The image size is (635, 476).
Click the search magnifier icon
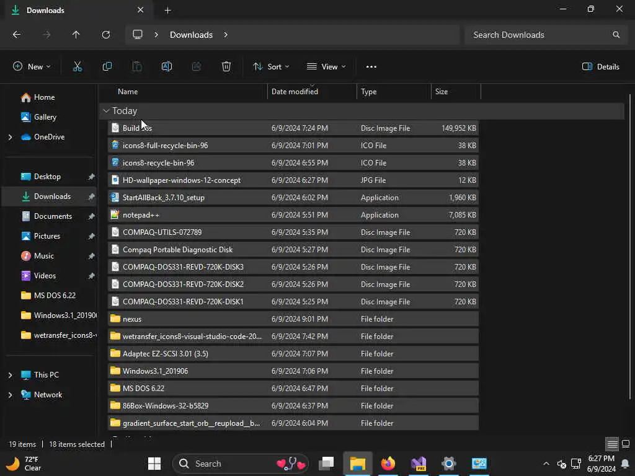[616, 35]
